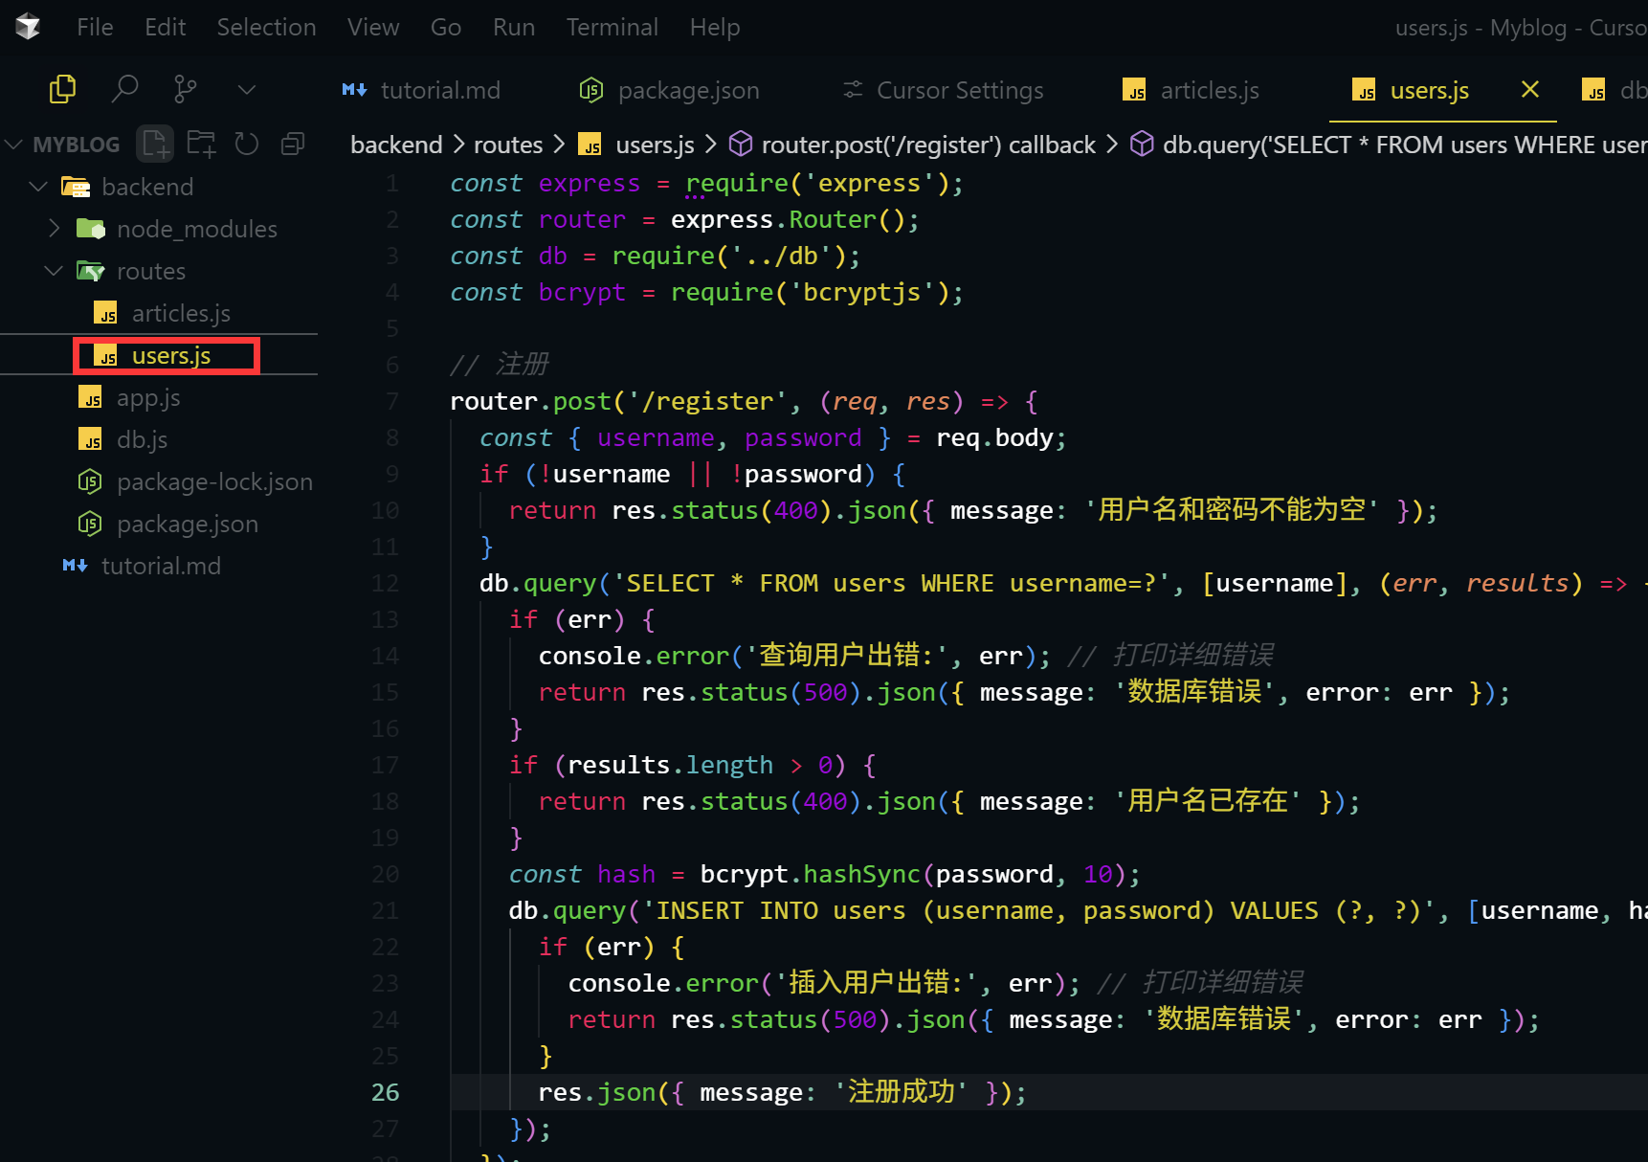Collapse the MYBLOG root section
The image size is (1648, 1162).
point(13,145)
